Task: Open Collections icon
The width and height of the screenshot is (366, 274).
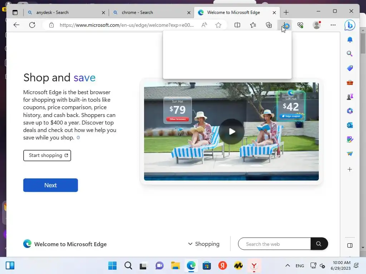Action: click(269, 25)
